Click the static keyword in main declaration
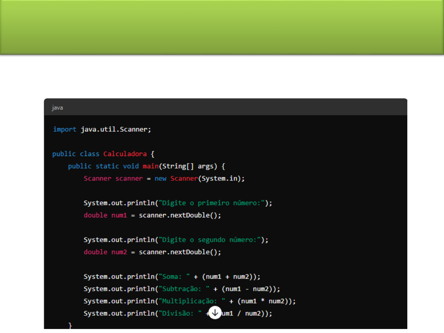The width and height of the screenshot is (444, 333). (x=107, y=166)
